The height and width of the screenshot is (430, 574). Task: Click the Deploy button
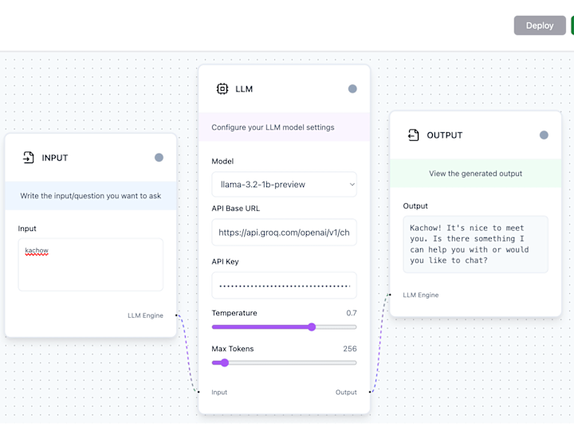pos(540,25)
